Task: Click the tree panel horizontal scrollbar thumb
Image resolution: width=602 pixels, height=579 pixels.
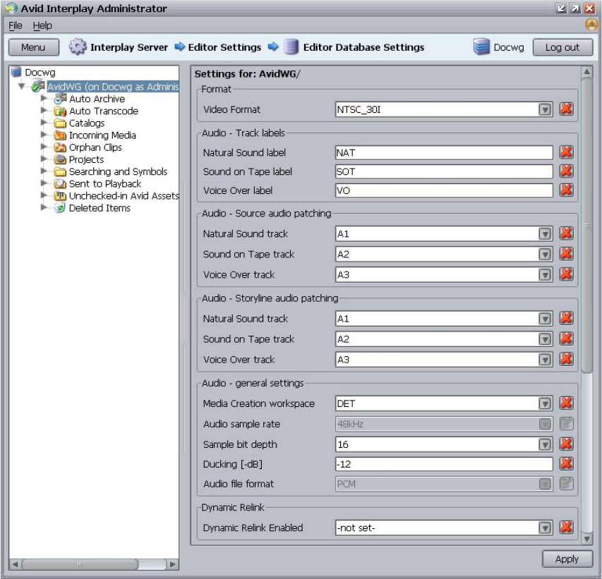Action: click(x=80, y=564)
